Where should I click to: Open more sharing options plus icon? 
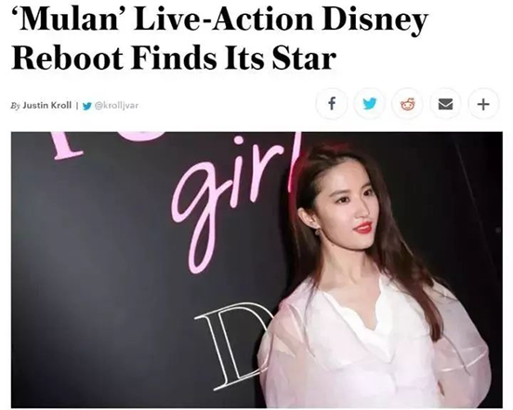[x=483, y=104]
